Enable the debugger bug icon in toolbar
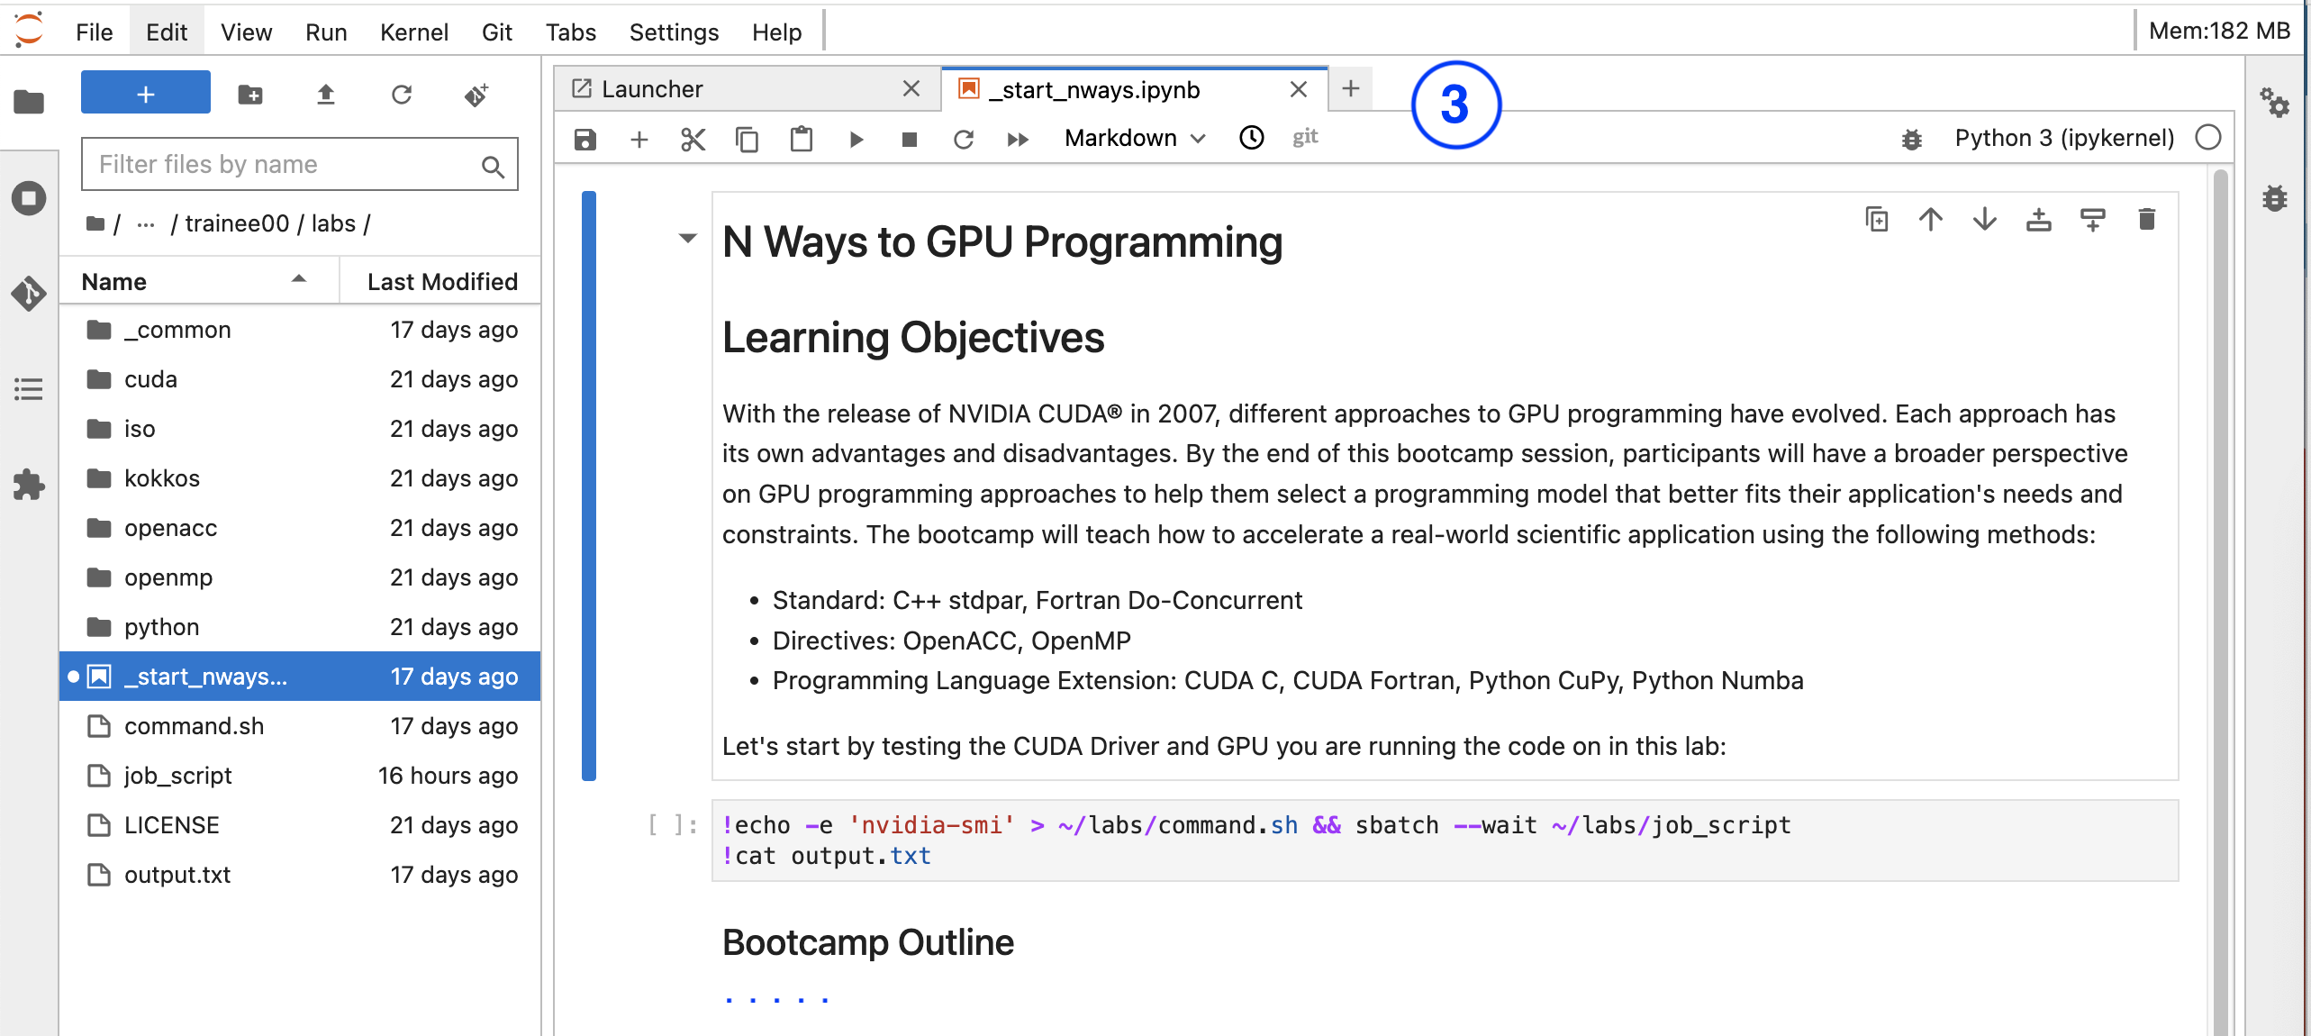Image resolution: width=2311 pixels, height=1036 pixels. pos(1911,139)
